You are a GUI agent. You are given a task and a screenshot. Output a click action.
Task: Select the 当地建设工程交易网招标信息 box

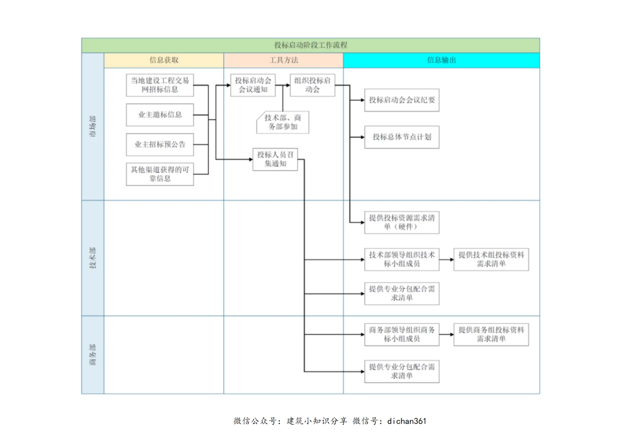pyautogui.click(x=160, y=85)
